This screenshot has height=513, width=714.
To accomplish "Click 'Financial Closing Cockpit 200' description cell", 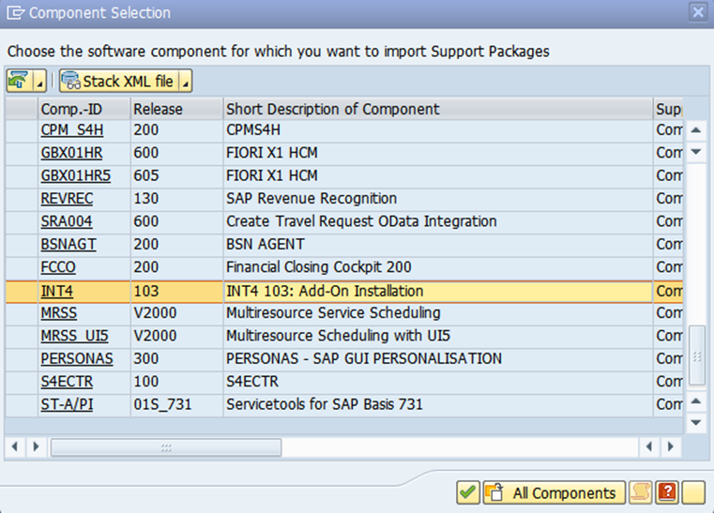I will coord(438,266).
